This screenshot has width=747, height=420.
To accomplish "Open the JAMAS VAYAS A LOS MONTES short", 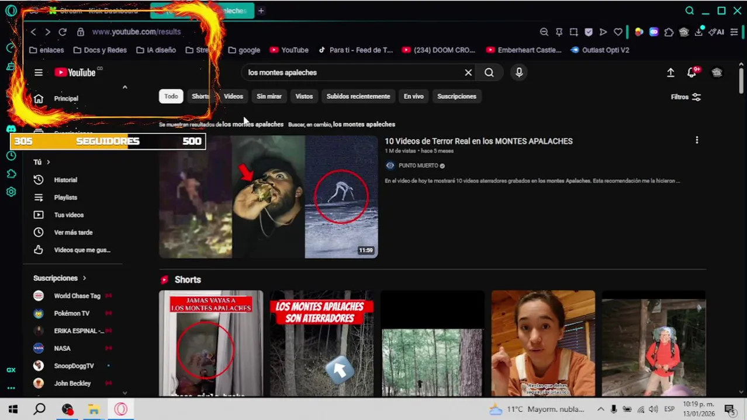I will tap(211, 344).
